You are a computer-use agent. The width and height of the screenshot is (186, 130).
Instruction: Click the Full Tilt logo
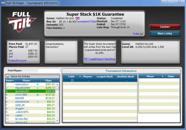tap(22, 22)
